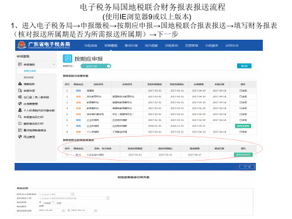Open the 发票管理 top navigation item

click(x=192, y=46)
